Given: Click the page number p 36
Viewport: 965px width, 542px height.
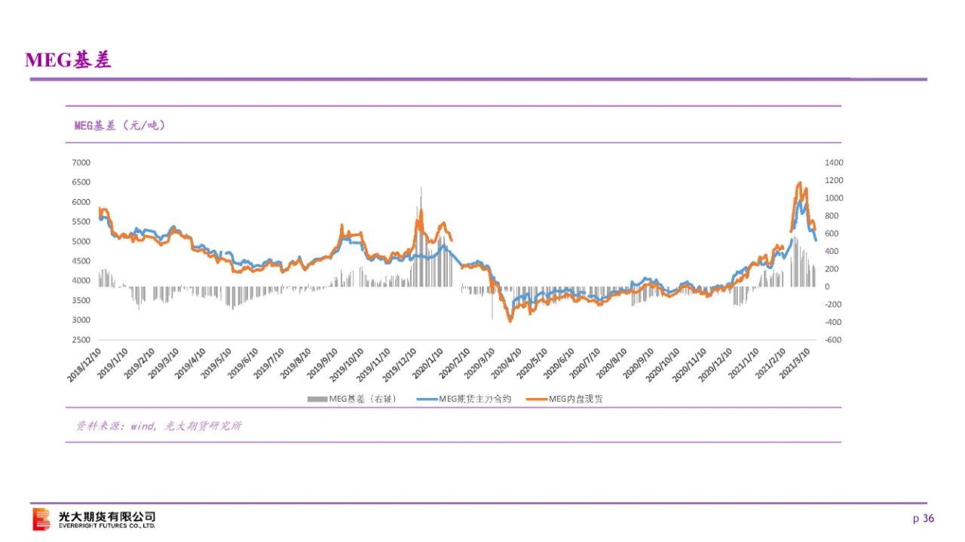Looking at the screenshot, I should [924, 519].
